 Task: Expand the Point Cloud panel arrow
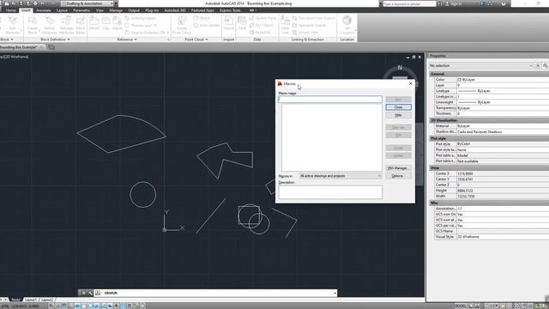(x=207, y=39)
